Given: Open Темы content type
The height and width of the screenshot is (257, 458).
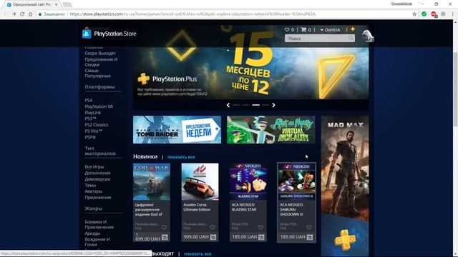Looking at the screenshot, I should [x=90, y=185].
